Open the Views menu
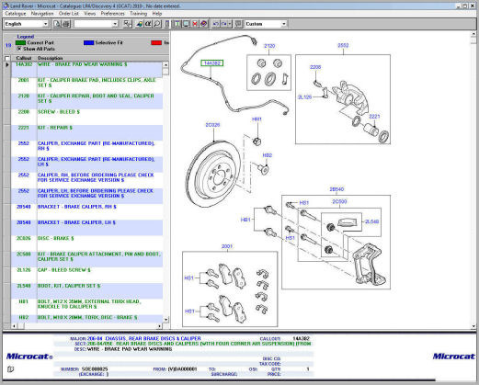Image resolution: width=479 pixels, height=385 pixels. 90,14
